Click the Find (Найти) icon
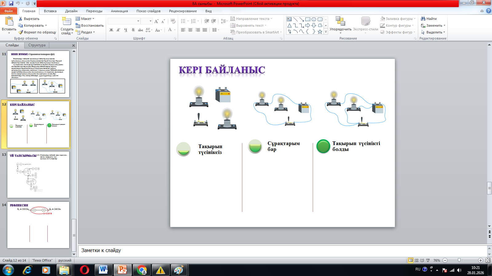Viewport: 492px width, 276px height. pyautogui.click(x=423, y=19)
